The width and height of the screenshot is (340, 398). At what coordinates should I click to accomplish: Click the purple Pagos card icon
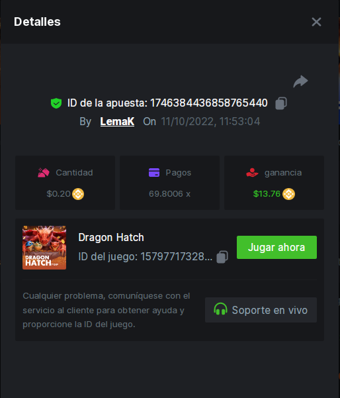(x=154, y=173)
